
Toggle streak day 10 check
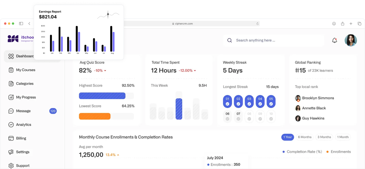(x=271, y=119)
